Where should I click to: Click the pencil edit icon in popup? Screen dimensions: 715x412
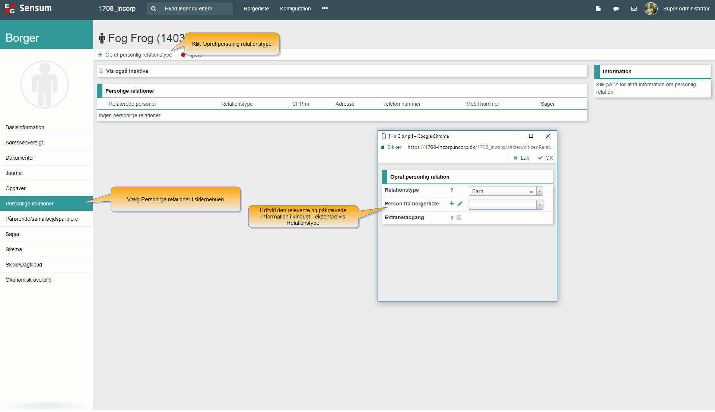(x=460, y=204)
